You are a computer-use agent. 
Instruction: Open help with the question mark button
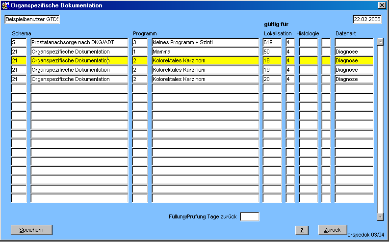click(301, 230)
